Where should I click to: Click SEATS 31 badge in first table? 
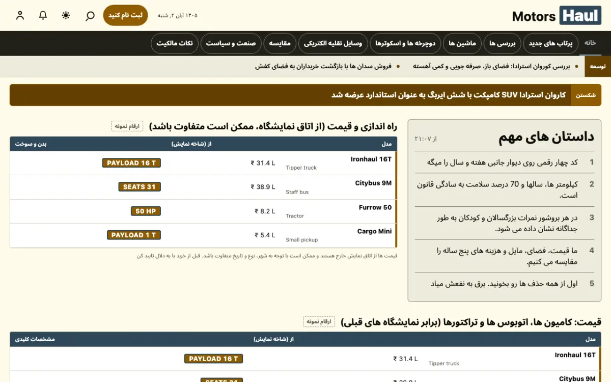pos(140,187)
